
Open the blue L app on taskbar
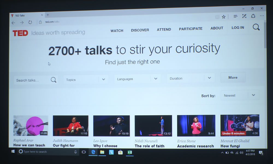tap(111, 152)
